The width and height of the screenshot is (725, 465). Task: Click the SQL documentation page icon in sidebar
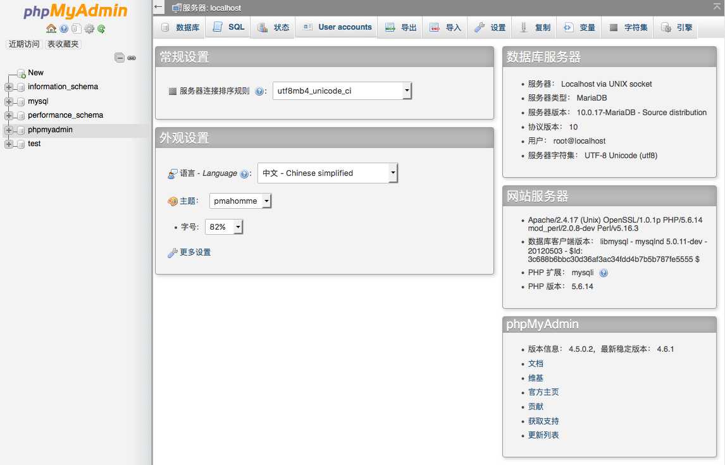pyautogui.click(x=77, y=28)
